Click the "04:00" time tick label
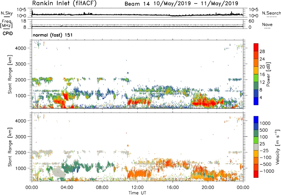Image resolution: width=281 pixels, height=195 pixels. point(67,188)
